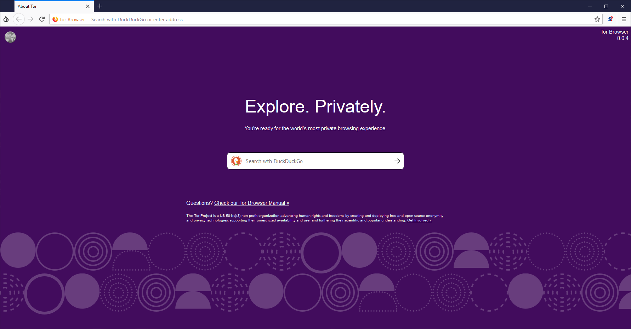631x329 pixels.
Task: Close the Tor Browser window
Action: [x=623, y=6]
